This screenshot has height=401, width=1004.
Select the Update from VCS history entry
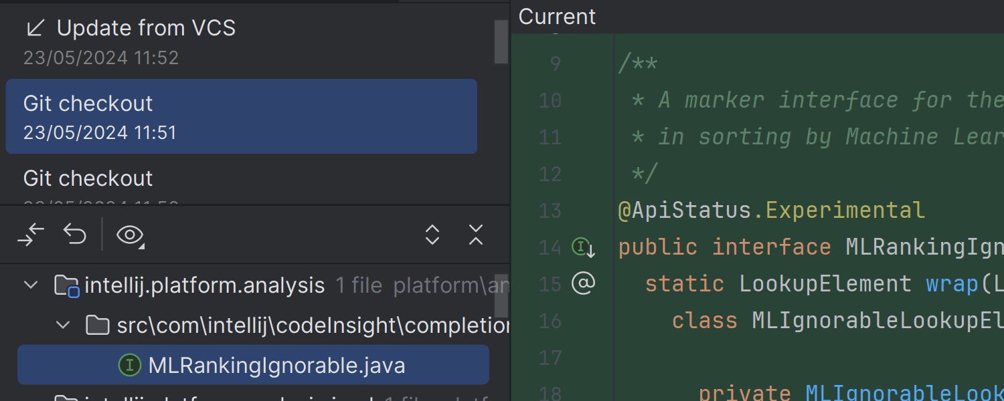(x=146, y=28)
